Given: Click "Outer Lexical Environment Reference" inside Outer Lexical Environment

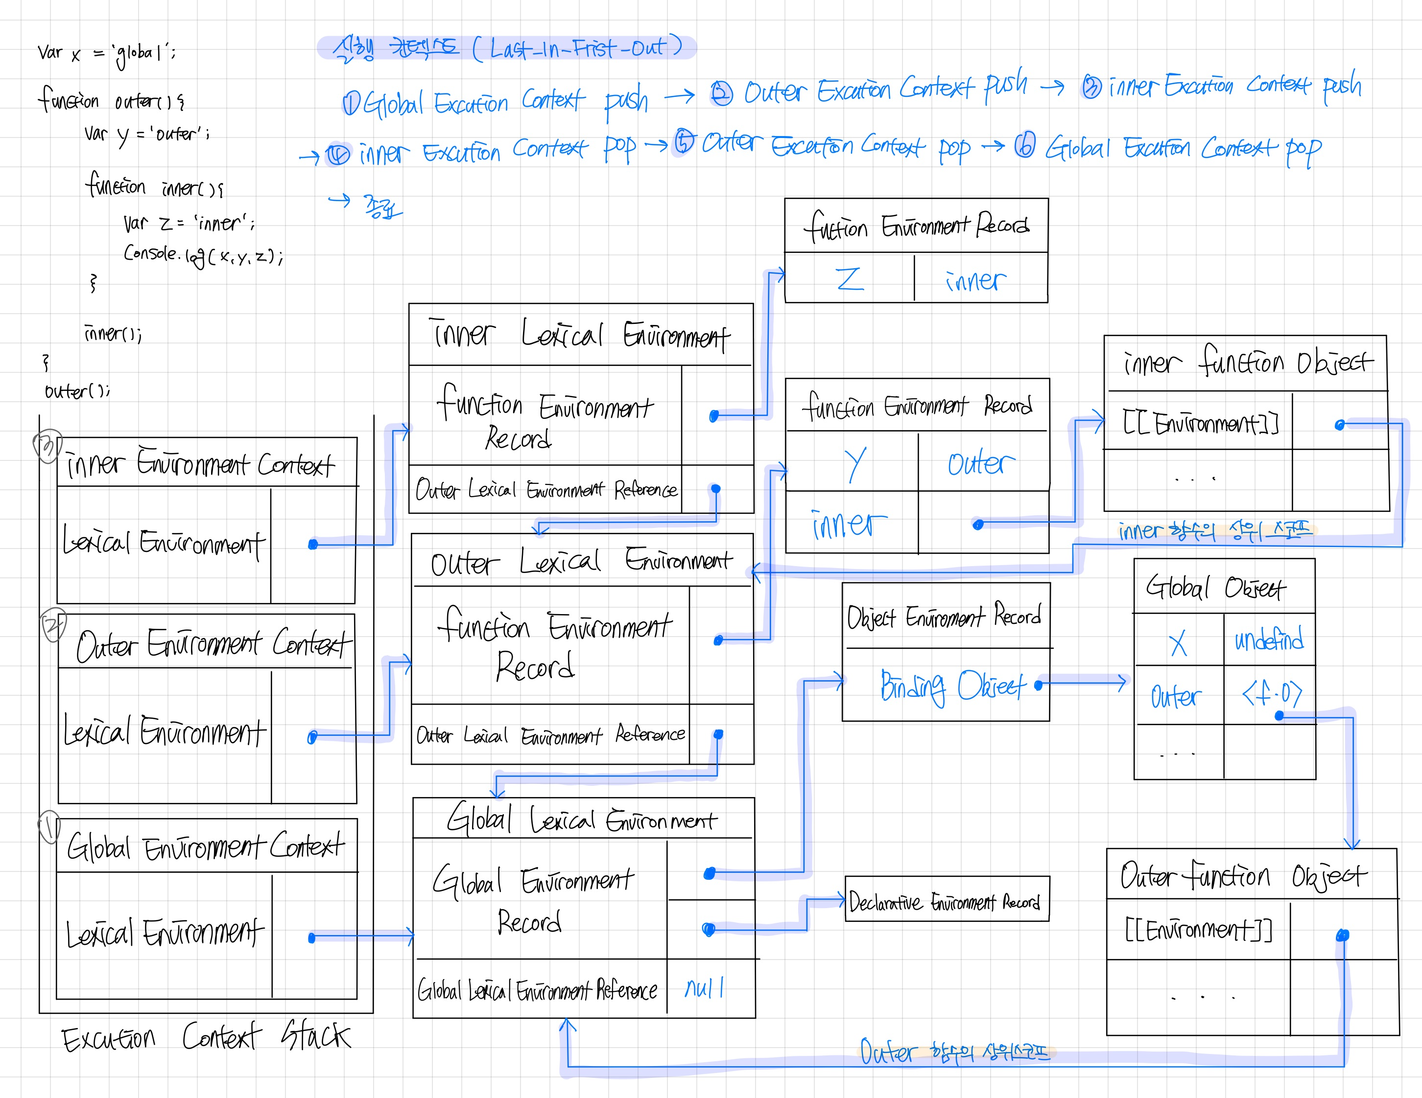Looking at the screenshot, I should tap(551, 735).
